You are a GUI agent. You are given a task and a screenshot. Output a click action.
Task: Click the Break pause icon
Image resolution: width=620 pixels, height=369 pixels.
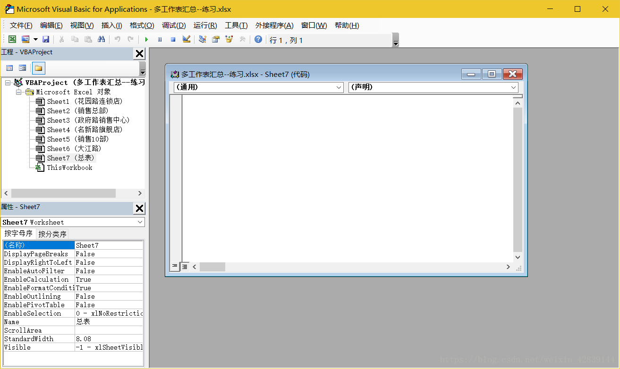point(160,40)
